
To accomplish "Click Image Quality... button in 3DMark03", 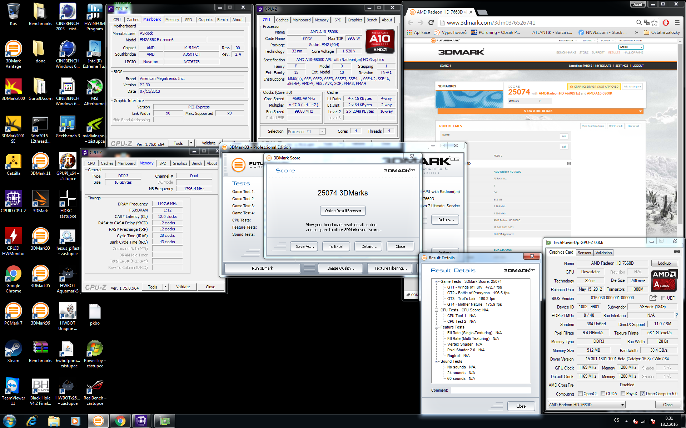I will (341, 268).
